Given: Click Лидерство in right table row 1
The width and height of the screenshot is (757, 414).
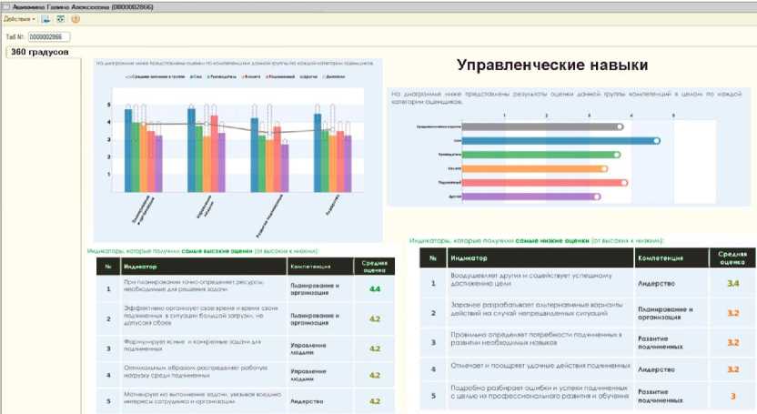Looking at the screenshot, I should [657, 284].
